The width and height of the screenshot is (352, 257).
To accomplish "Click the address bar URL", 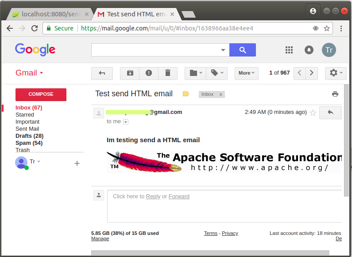I will click(x=167, y=28).
